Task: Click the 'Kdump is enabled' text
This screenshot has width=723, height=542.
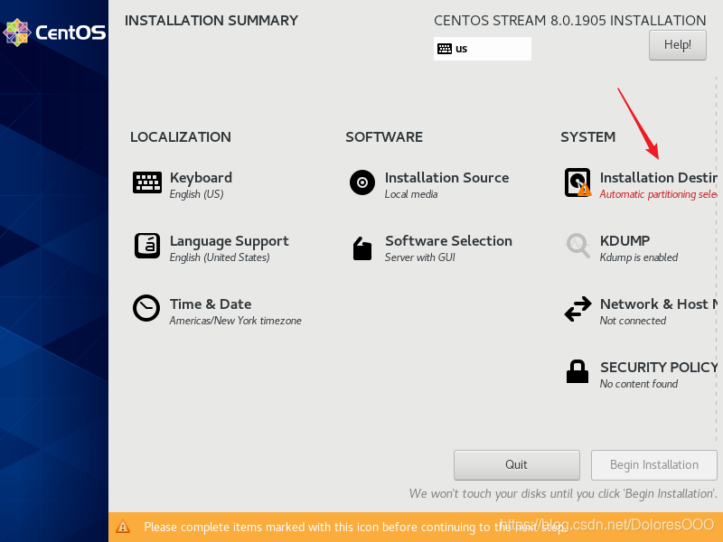Action: 639,257
